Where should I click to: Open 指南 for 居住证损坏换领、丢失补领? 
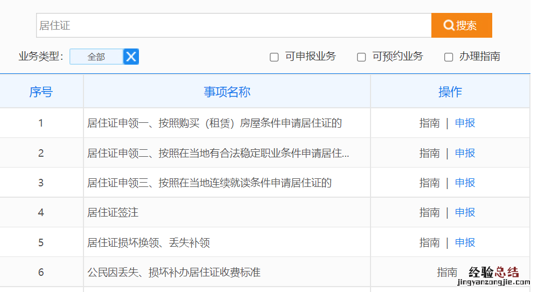pyautogui.click(x=429, y=242)
